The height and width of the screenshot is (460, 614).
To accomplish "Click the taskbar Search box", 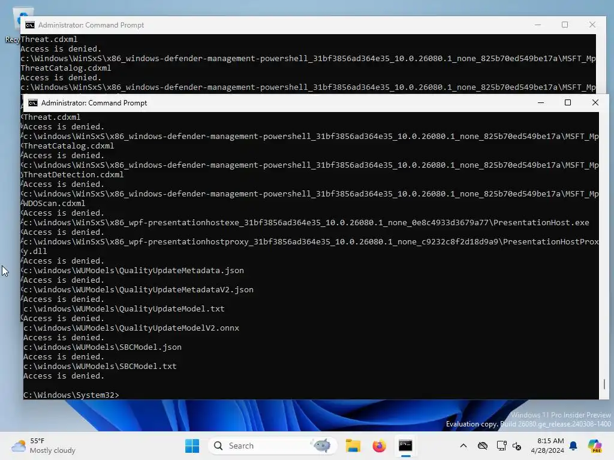I will 273,446.
